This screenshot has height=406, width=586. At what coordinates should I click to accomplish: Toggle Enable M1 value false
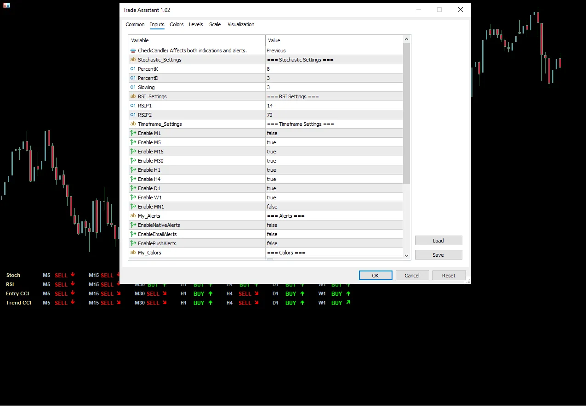click(x=334, y=133)
